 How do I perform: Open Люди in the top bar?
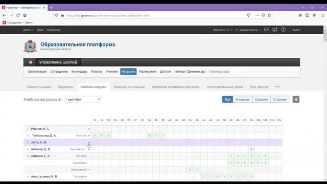tap(40, 30)
